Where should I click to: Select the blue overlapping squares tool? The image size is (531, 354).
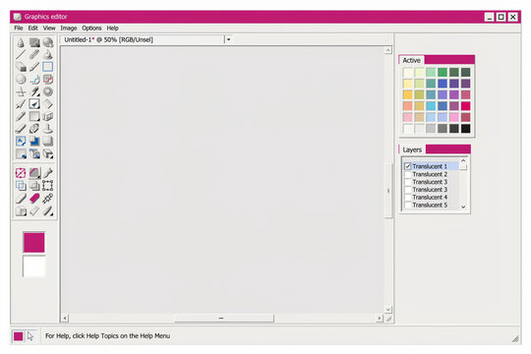click(21, 186)
